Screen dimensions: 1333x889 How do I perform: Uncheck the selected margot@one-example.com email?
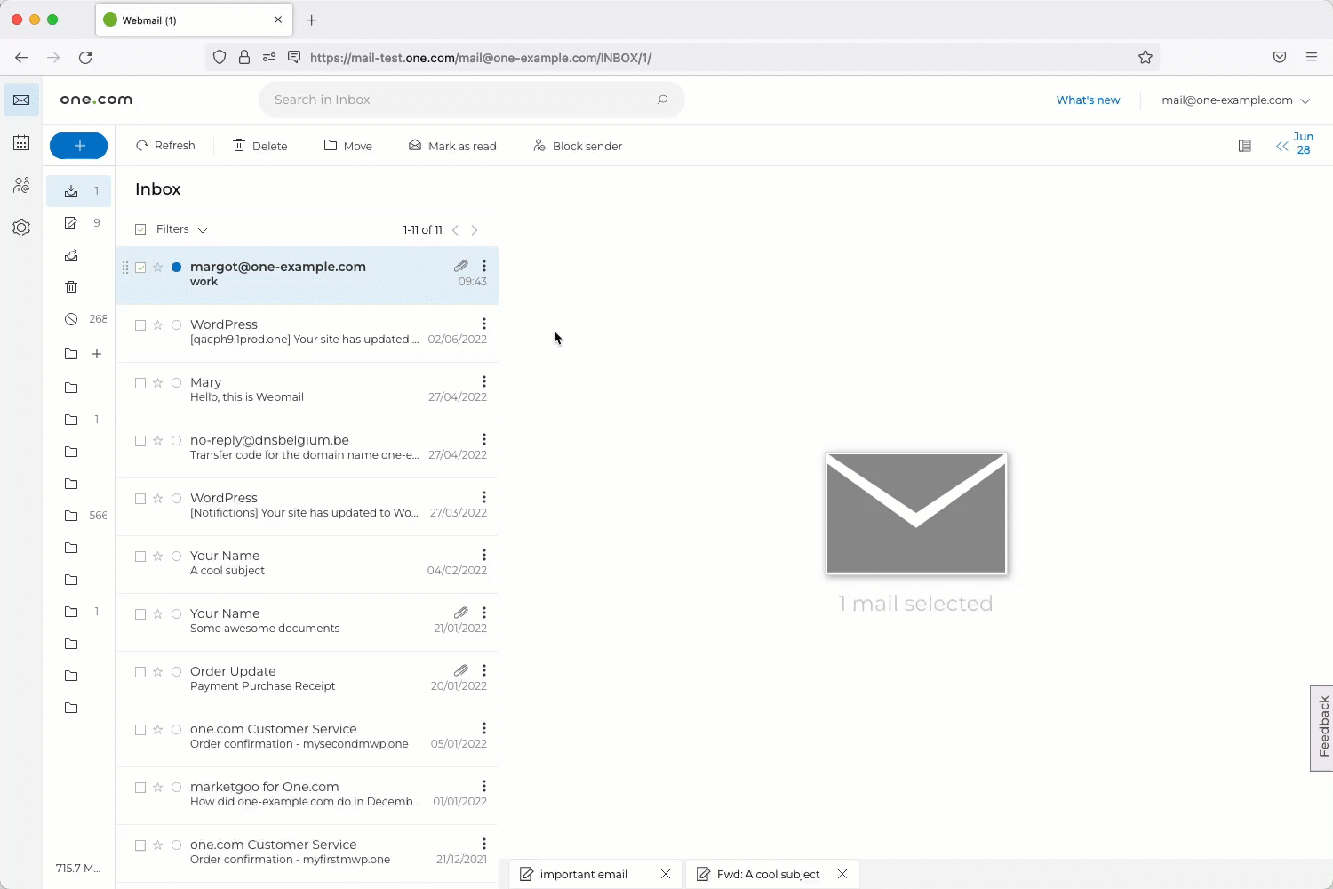140,267
